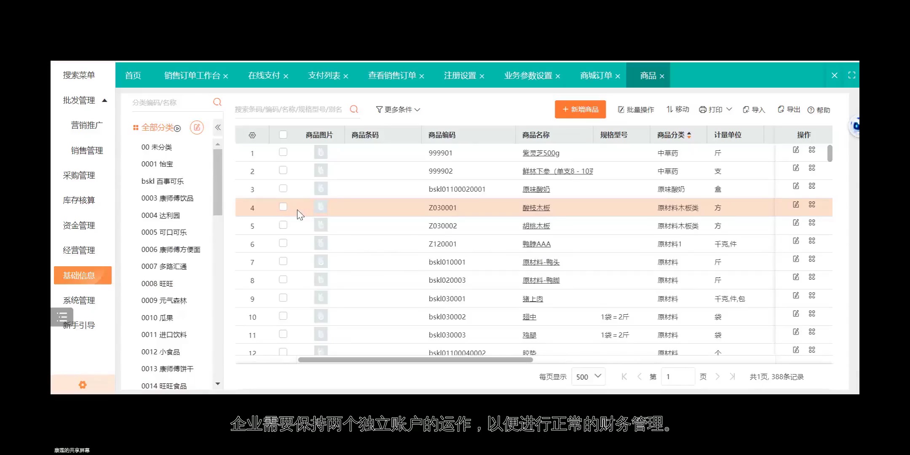Open the 500 per-page dropdown
Image resolution: width=910 pixels, height=455 pixels.
[x=588, y=376]
